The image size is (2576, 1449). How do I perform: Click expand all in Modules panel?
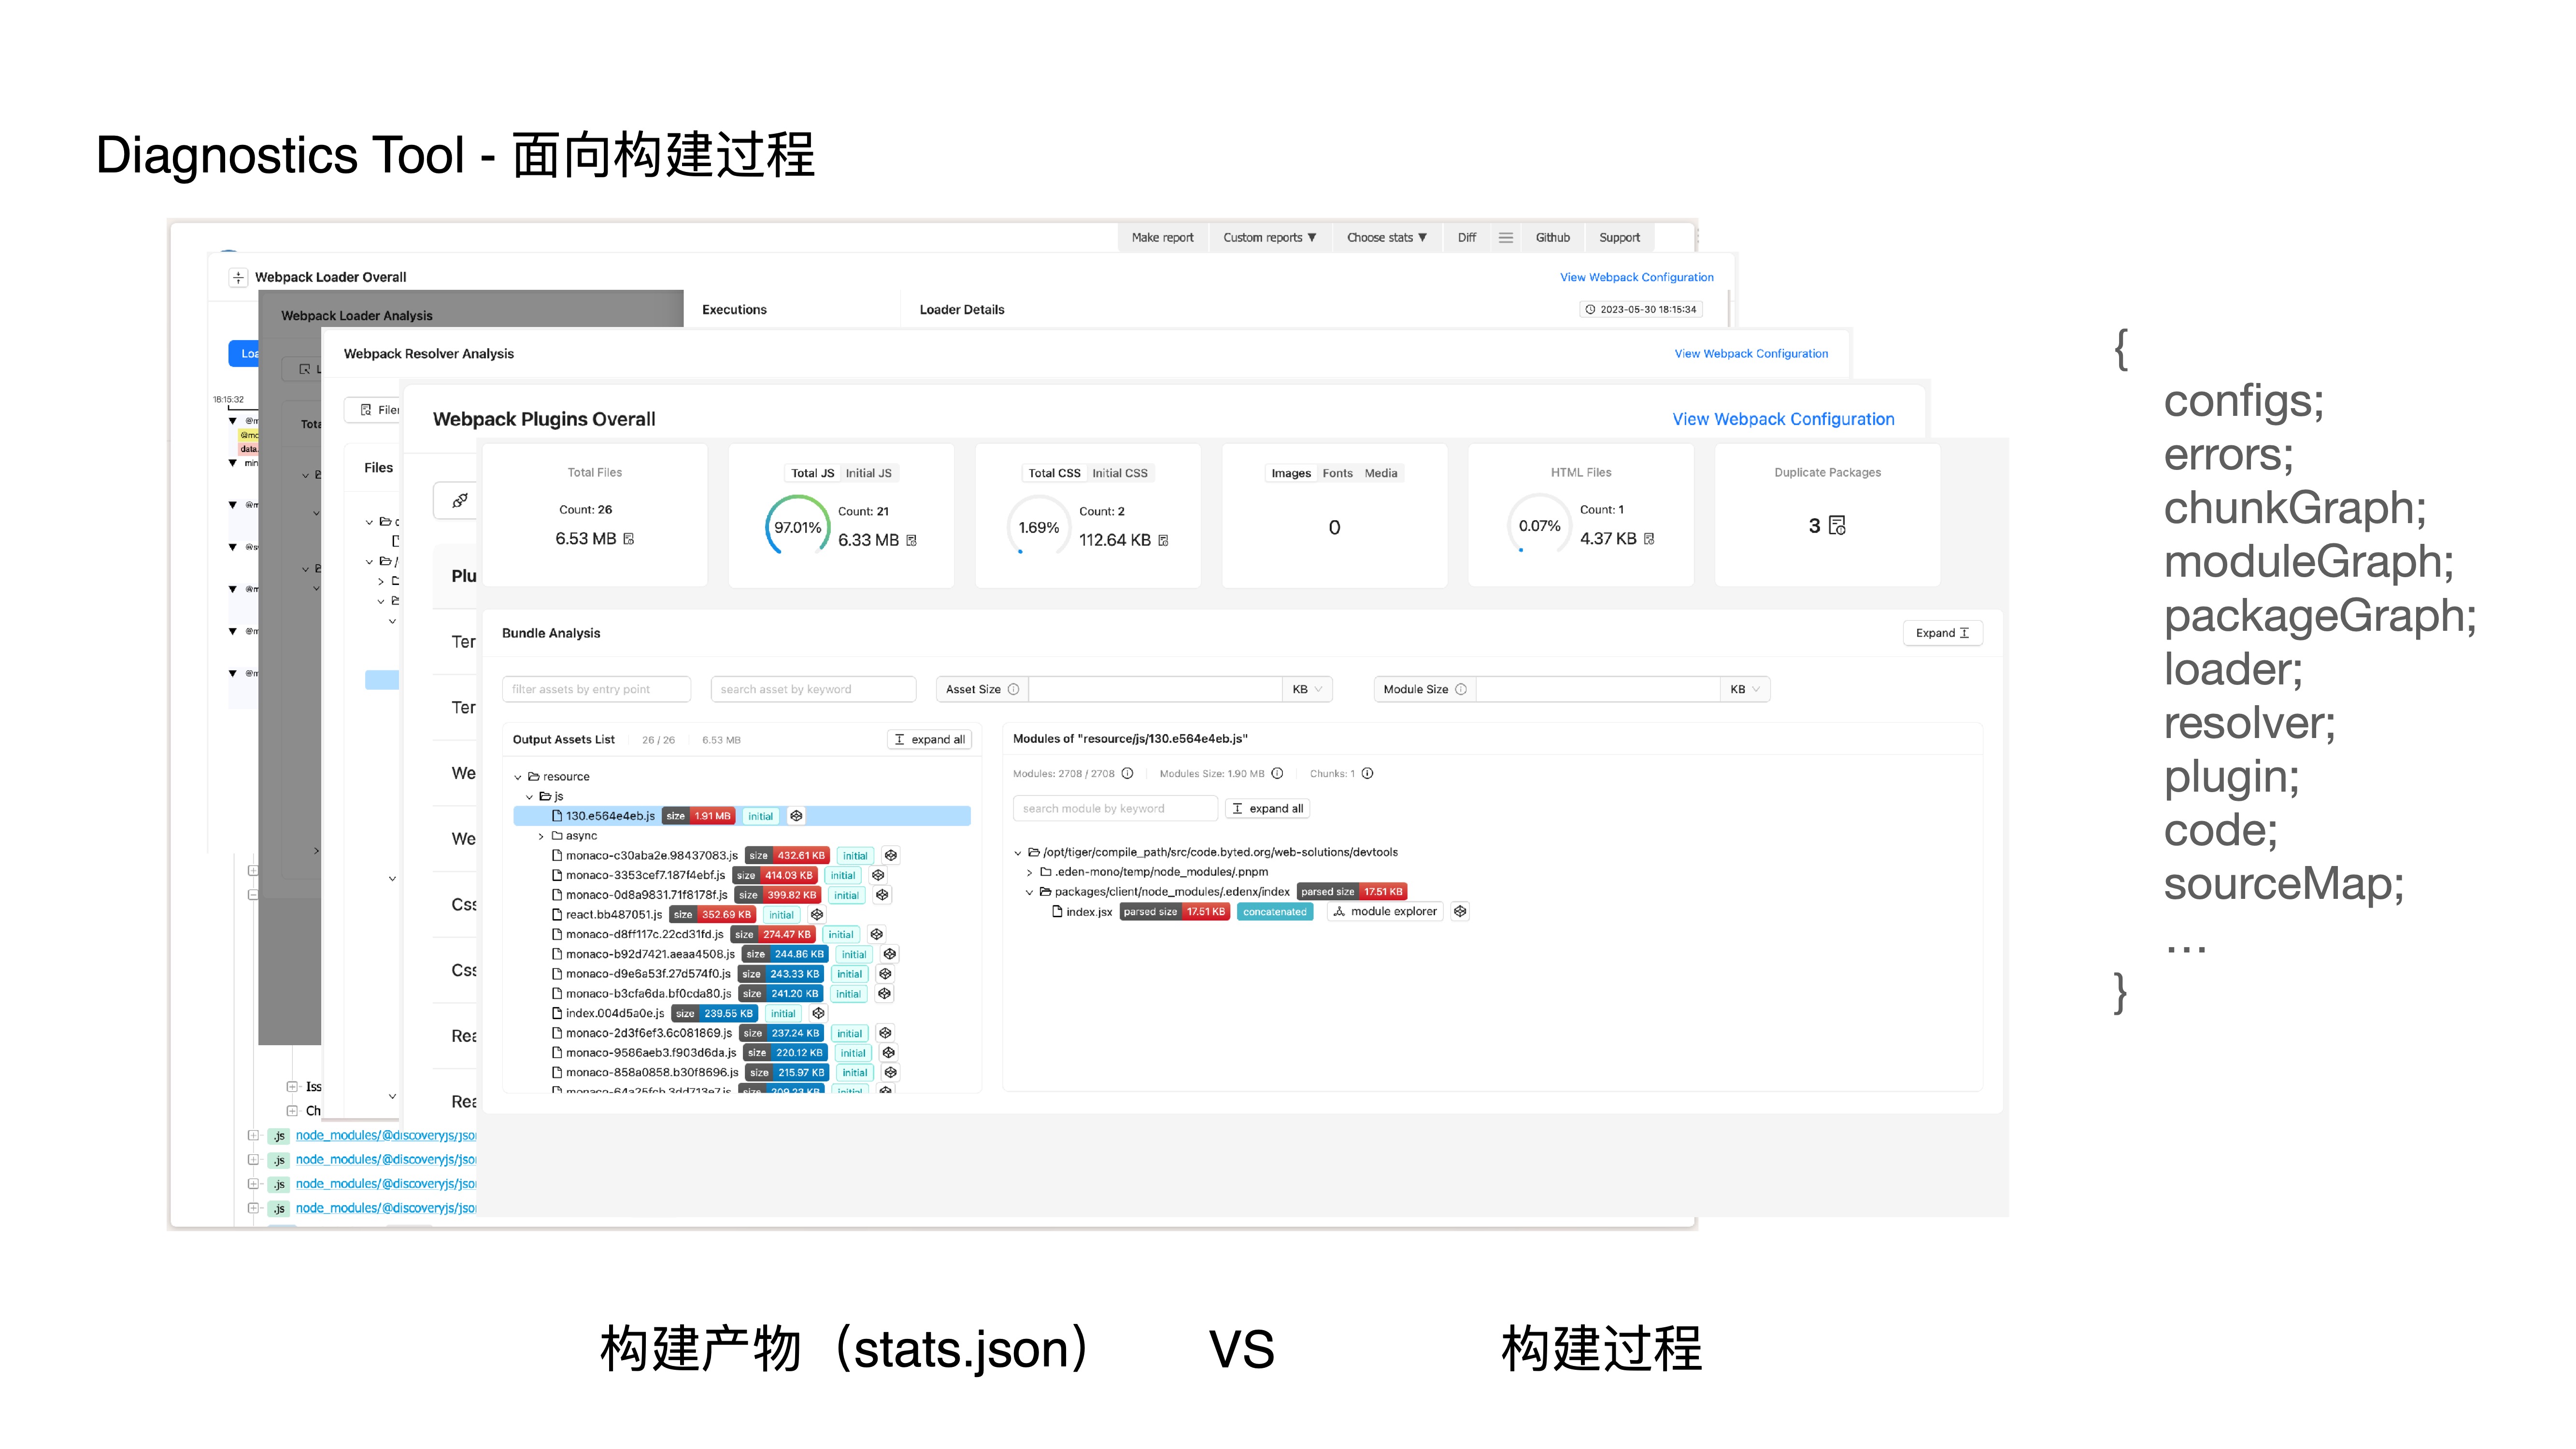1267,808
